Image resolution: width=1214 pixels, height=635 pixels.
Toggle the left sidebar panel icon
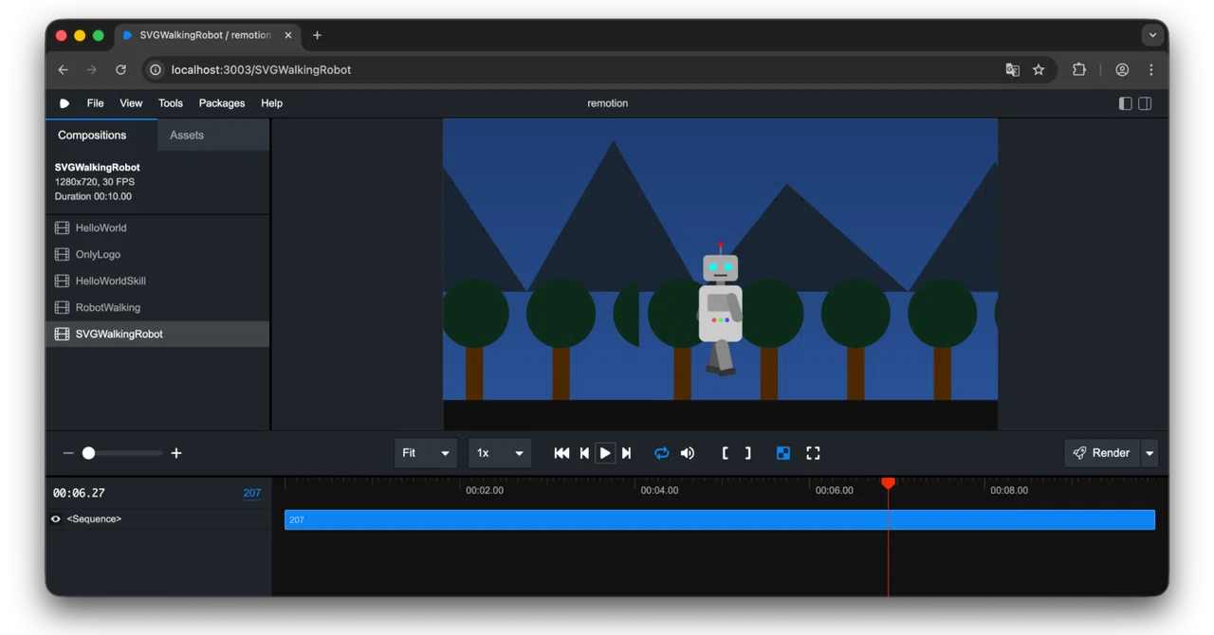[1125, 103]
